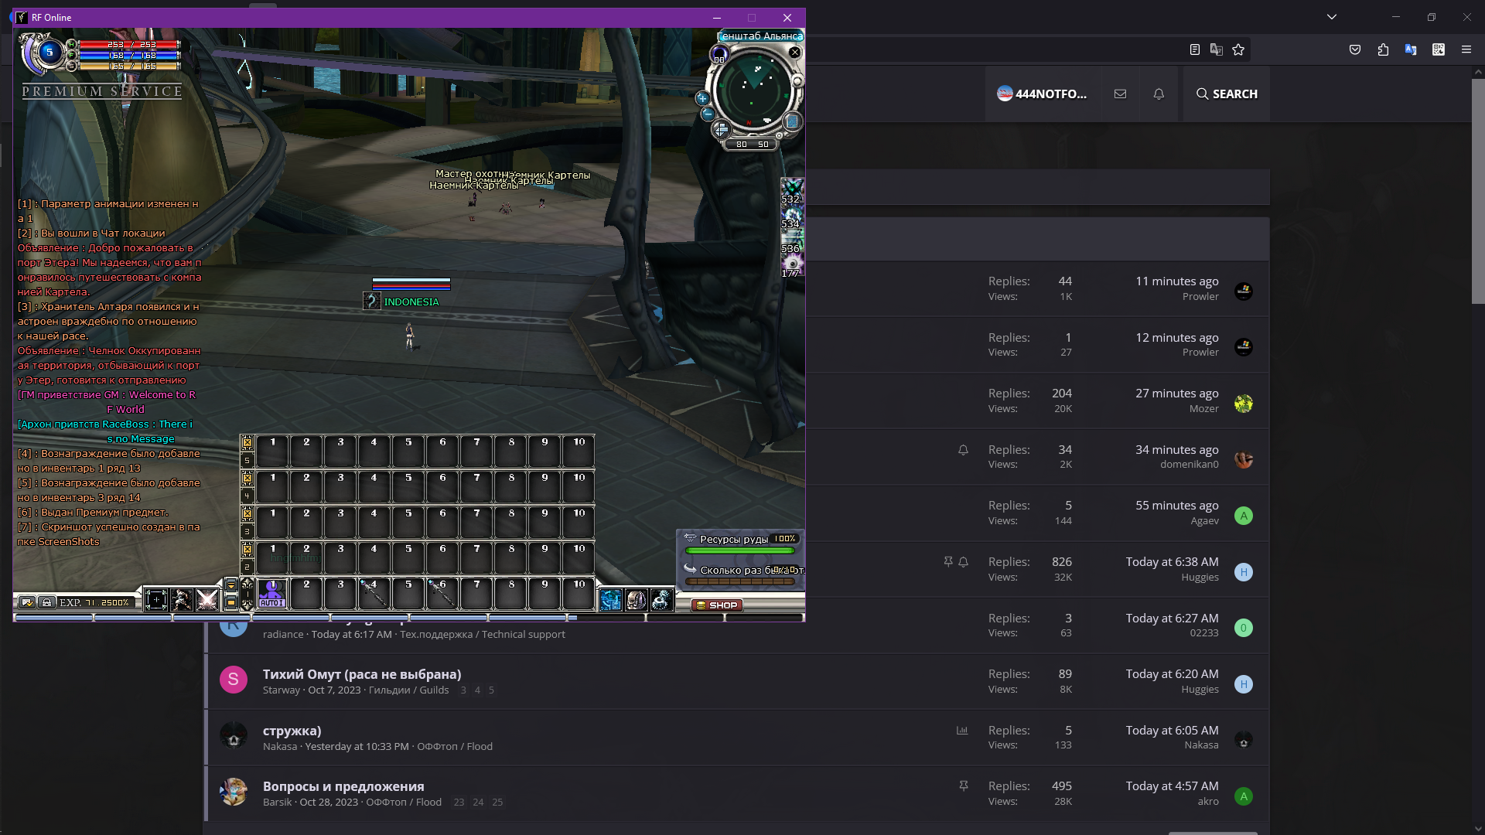Open the browser extensions puzzle icon
The width and height of the screenshot is (1485, 835).
[x=1383, y=49]
